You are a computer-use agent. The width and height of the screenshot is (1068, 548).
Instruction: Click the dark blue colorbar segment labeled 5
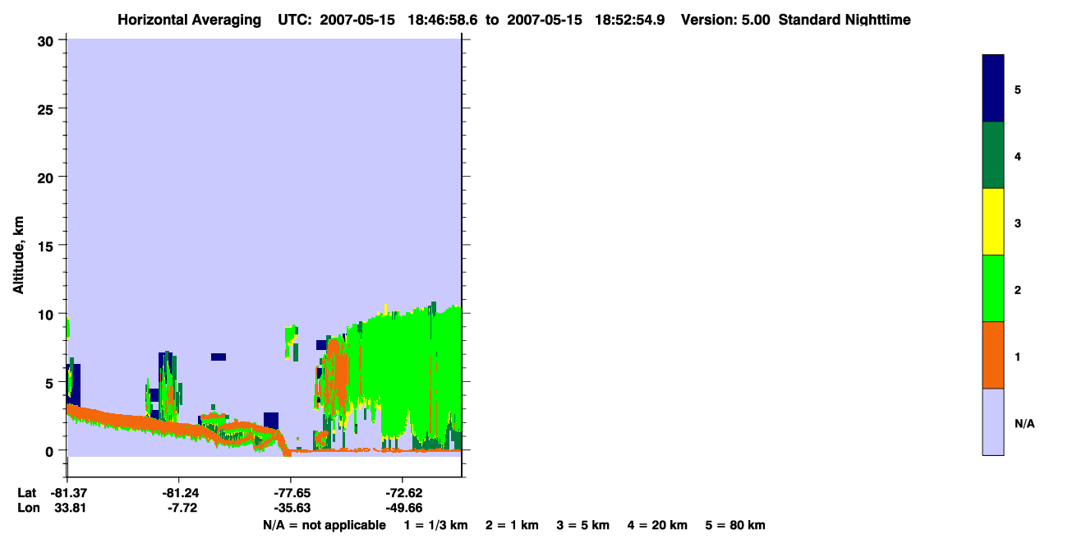tap(993, 89)
